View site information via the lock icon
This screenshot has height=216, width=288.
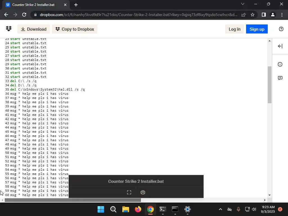(35, 15)
